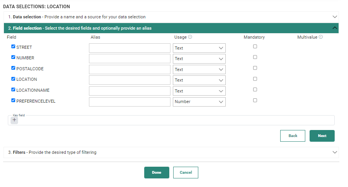
Task: Open Usage dropdown for PREFERENCELEVEL
Action: pos(199,102)
